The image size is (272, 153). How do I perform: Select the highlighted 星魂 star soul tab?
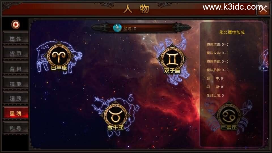coord(16,113)
